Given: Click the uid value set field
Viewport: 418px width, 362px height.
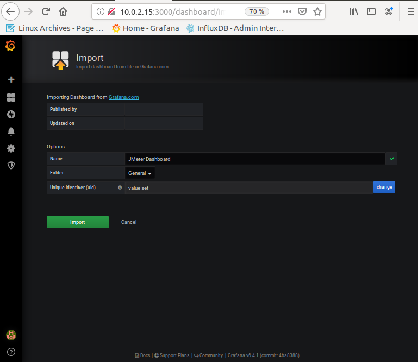Looking at the screenshot, I should coord(249,188).
